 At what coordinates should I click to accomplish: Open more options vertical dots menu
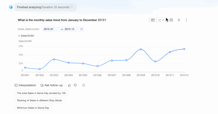point(186,20)
